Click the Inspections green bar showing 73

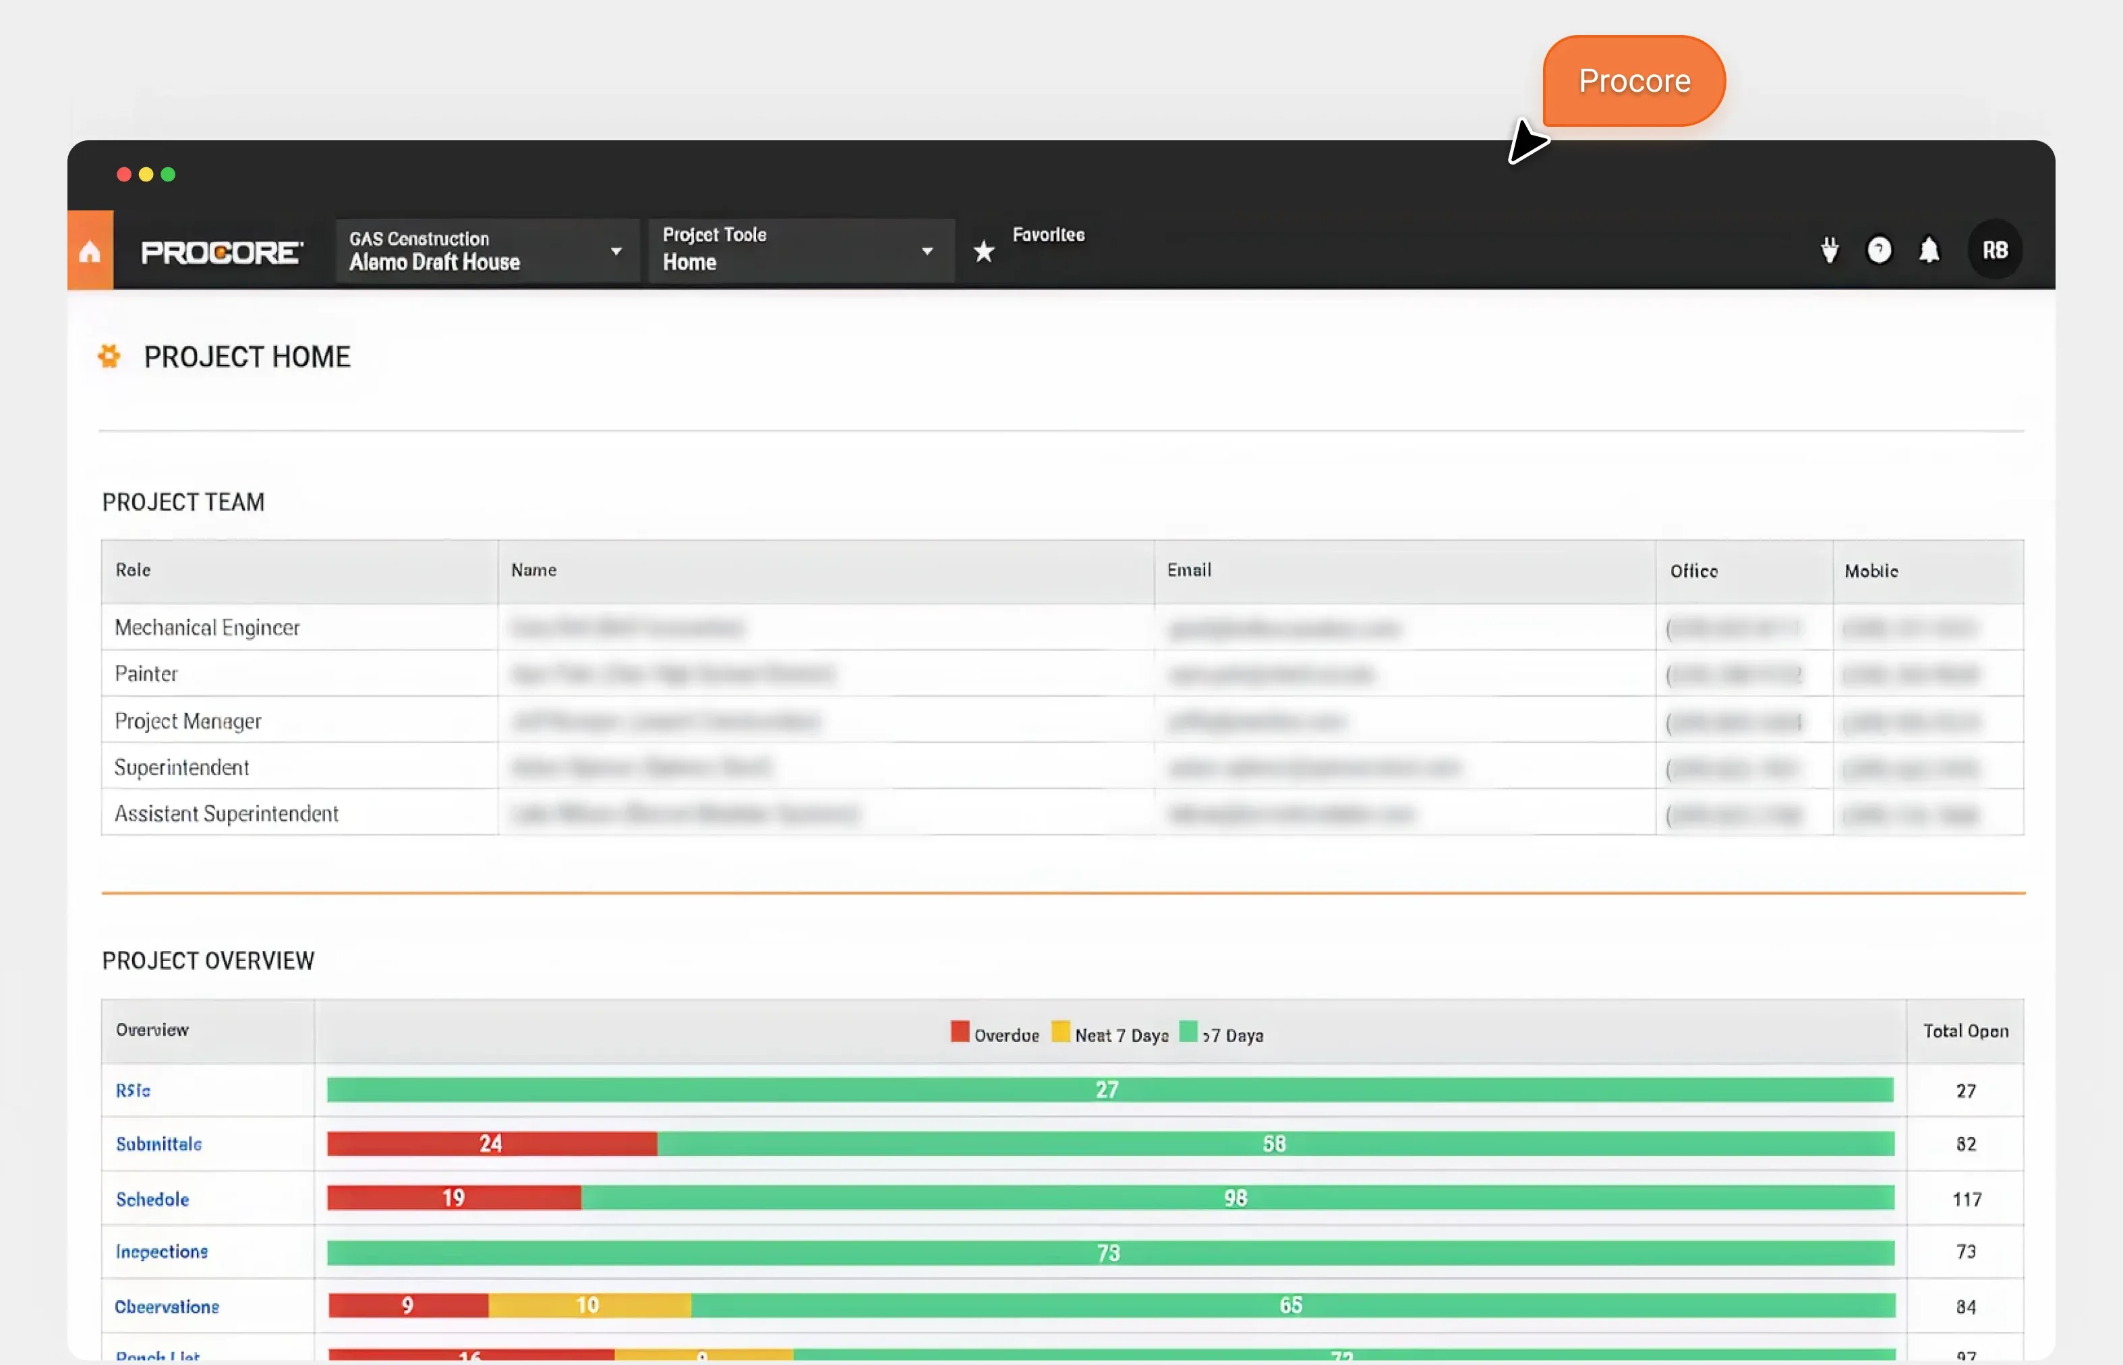point(1111,1253)
